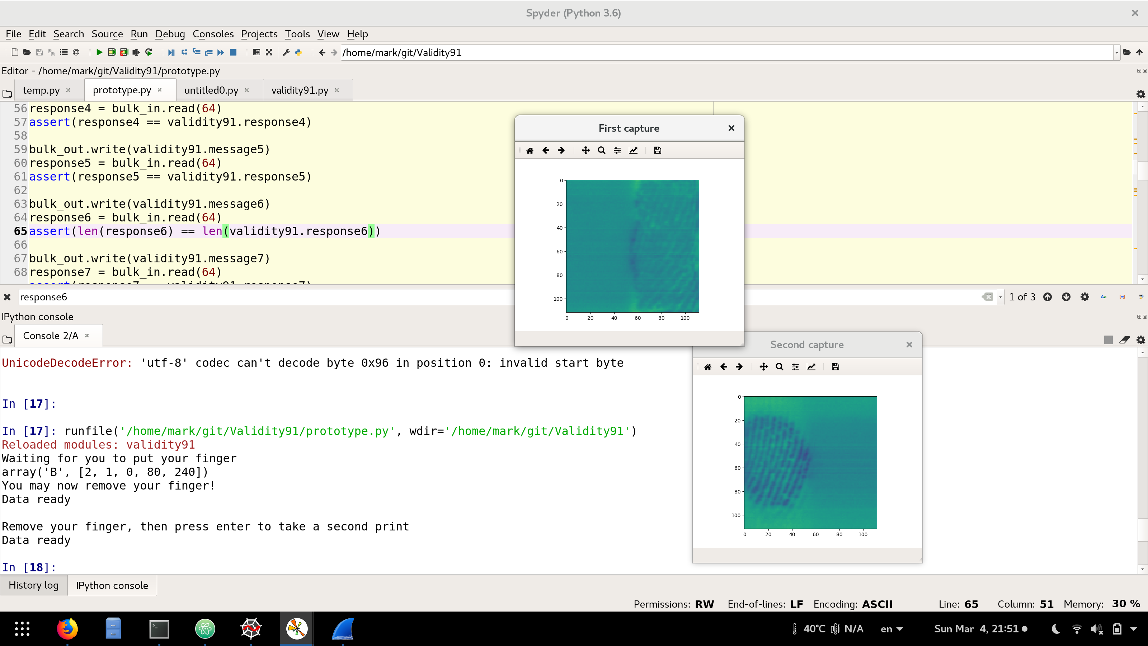
Task: Click the response6 find text field
Action: pyautogui.click(x=267, y=297)
